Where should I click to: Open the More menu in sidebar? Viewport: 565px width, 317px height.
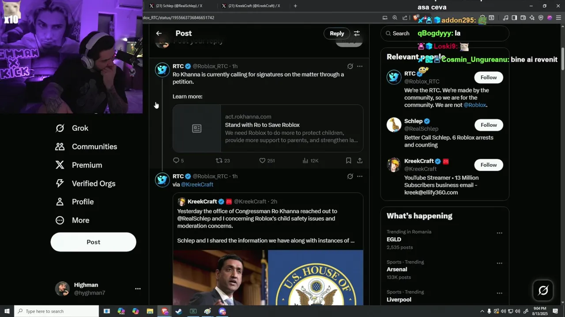click(72, 220)
